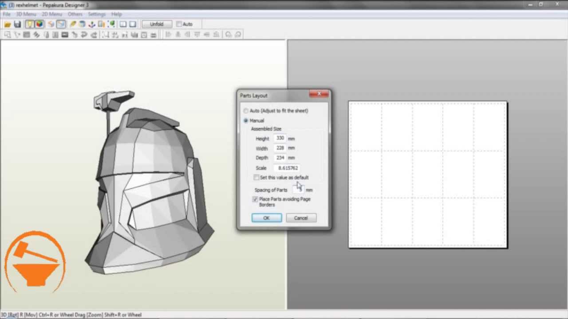Screen dimensions: 568x319
Task: Click the first curved arrow icon in second toolbar row
Action: click(84, 35)
